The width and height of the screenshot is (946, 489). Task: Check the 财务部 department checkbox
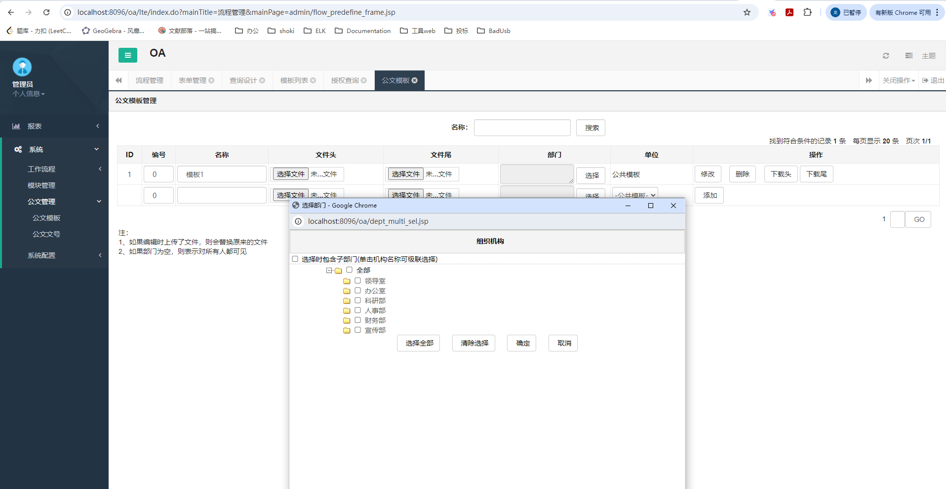coord(358,320)
